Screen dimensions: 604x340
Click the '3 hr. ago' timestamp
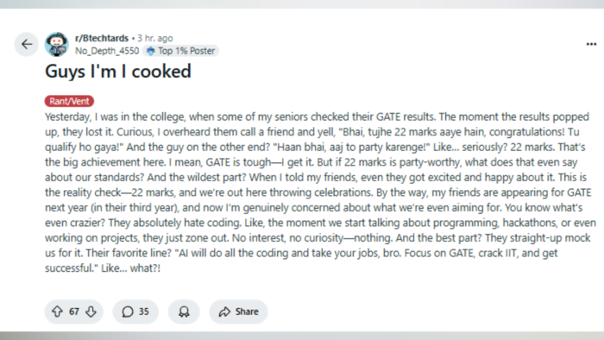point(155,38)
